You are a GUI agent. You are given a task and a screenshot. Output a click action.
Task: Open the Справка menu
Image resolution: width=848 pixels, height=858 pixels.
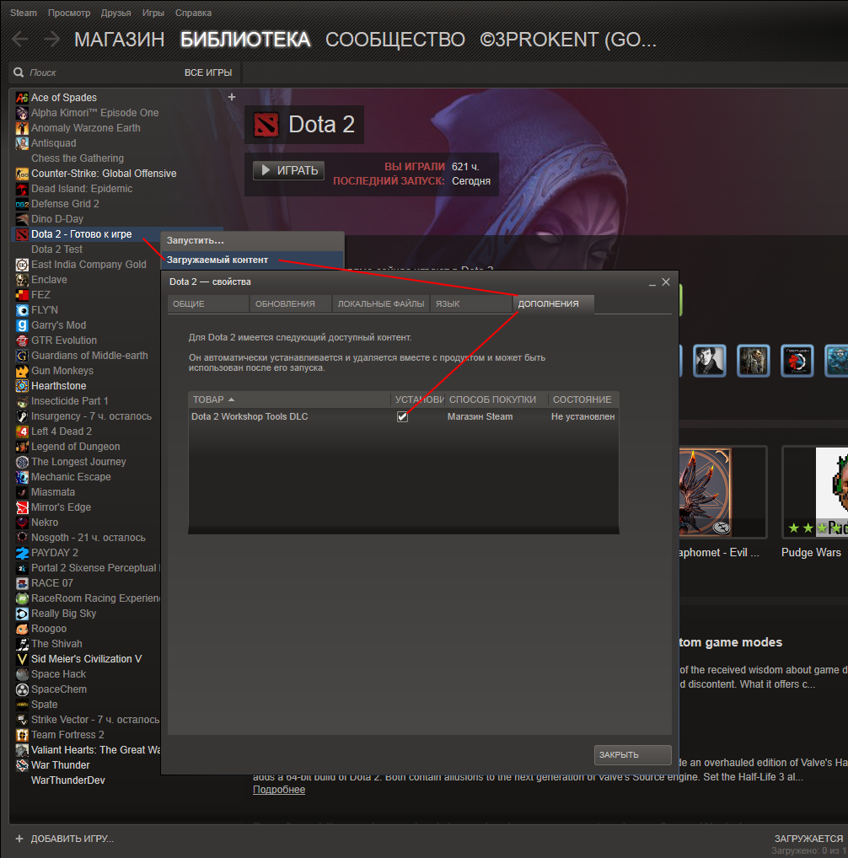pyautogui.click(x=193, y=13)
